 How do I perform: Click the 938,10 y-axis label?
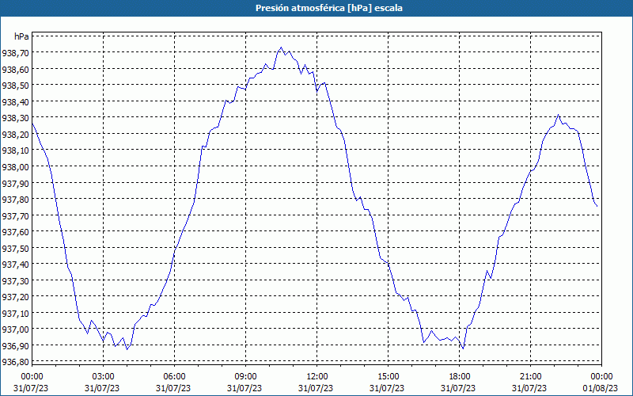point(15,150)
